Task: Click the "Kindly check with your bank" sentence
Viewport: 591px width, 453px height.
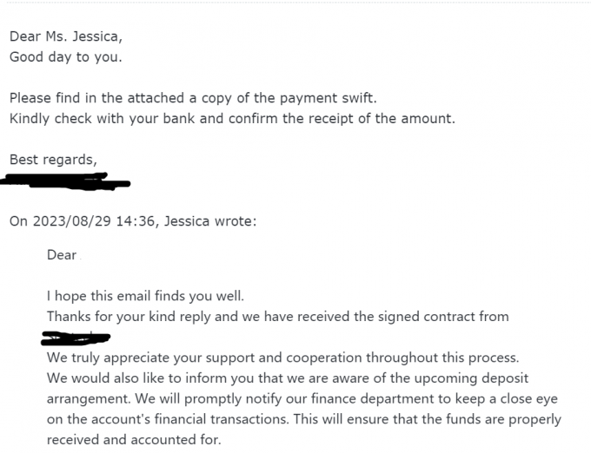Action: [x=231, y=118]
